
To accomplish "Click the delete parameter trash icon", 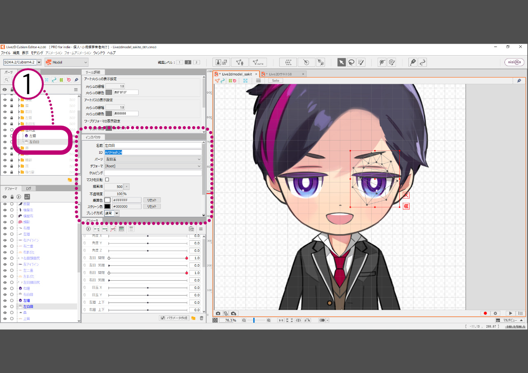I will tap(201, 318).
